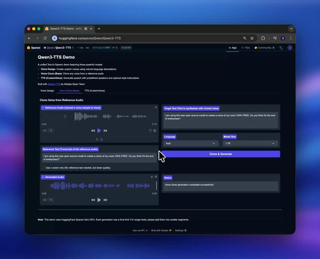Rewind the reference audio
The height and width of the screenshot is (259, 320).
[93, 131]
